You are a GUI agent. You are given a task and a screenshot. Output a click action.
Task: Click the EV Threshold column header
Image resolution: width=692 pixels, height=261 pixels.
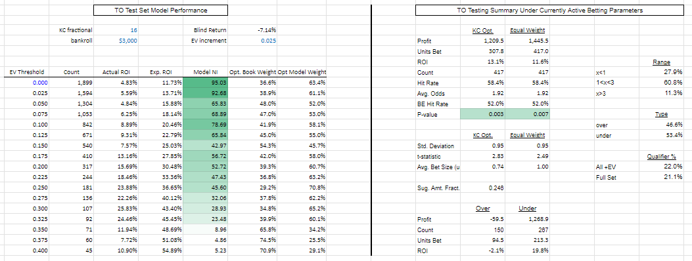point(25,73)
